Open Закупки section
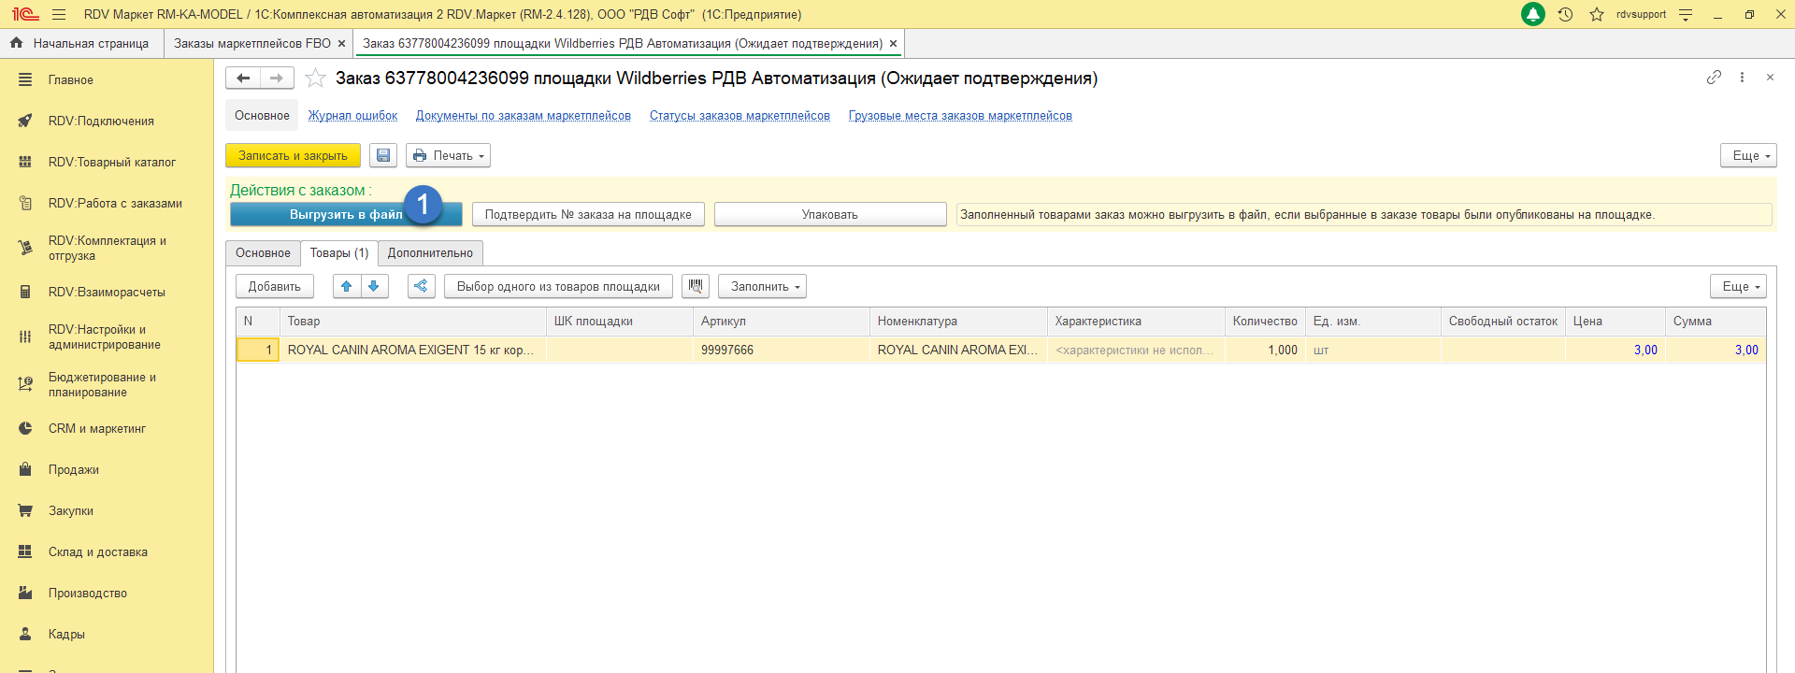 71,511
